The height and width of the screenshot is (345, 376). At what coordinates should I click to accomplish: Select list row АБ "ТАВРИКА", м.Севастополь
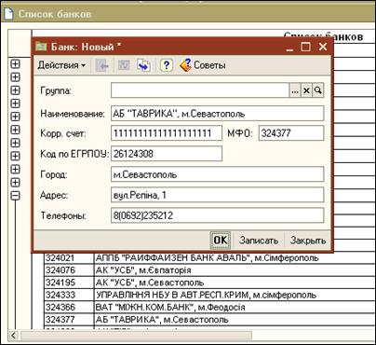tap(209, 320)
